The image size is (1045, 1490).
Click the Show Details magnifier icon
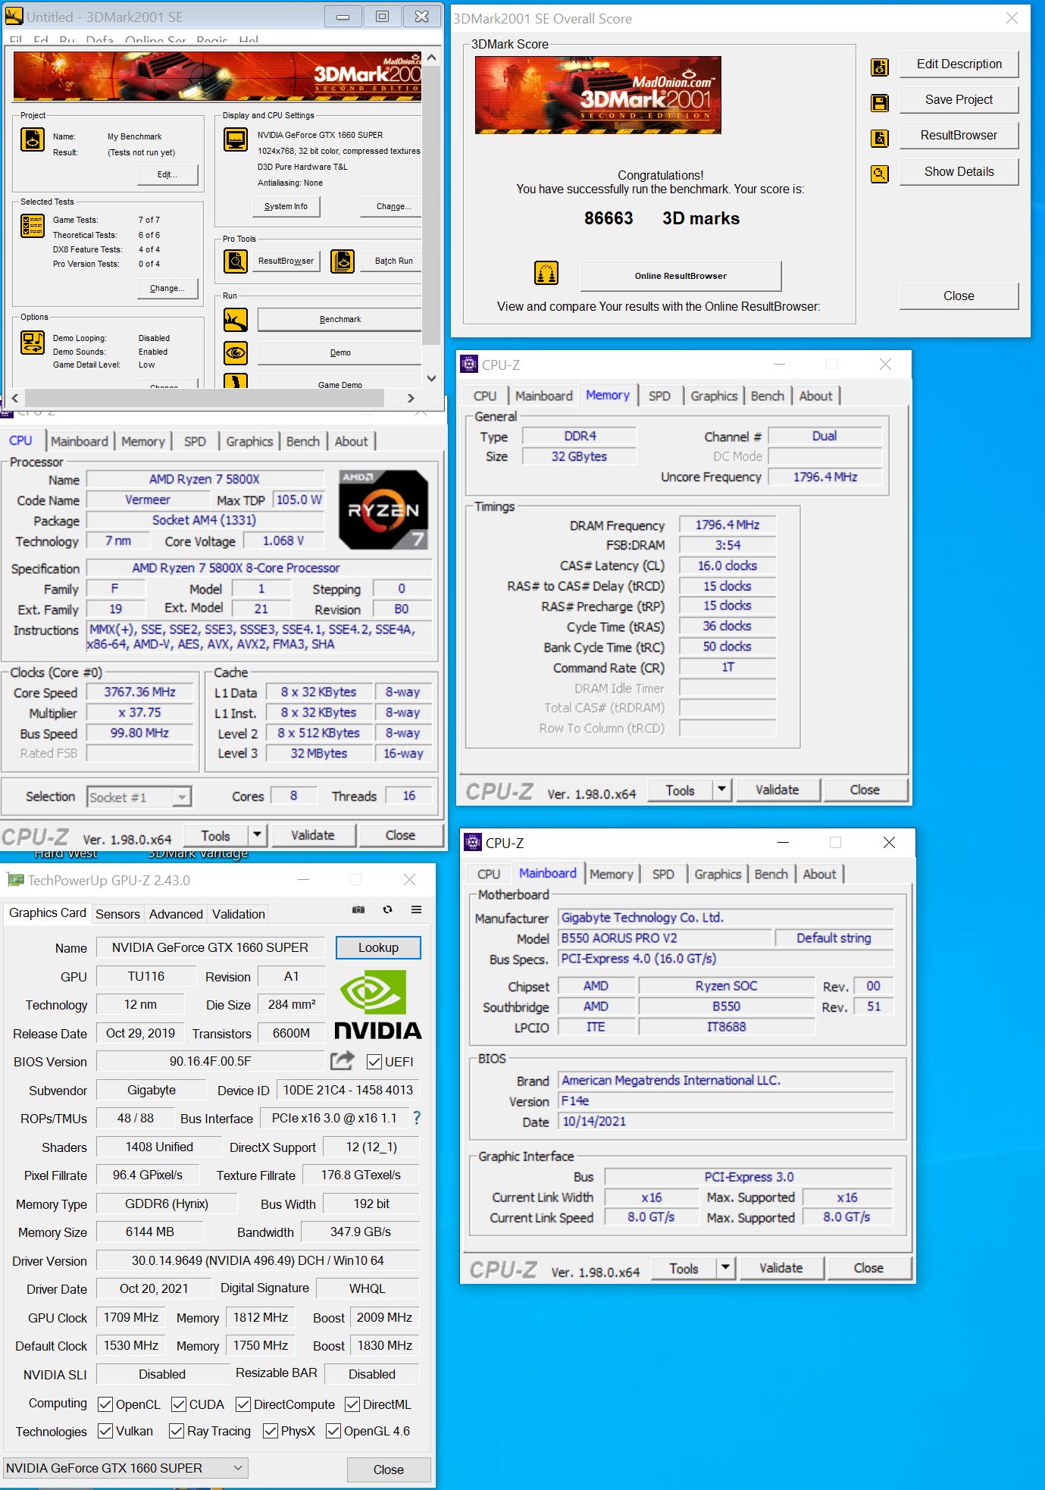coord(879,174)
